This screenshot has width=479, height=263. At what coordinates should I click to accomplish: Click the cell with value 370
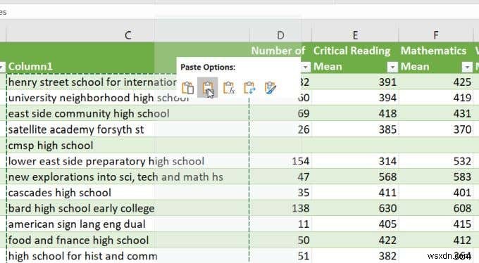tap(436, 129)
